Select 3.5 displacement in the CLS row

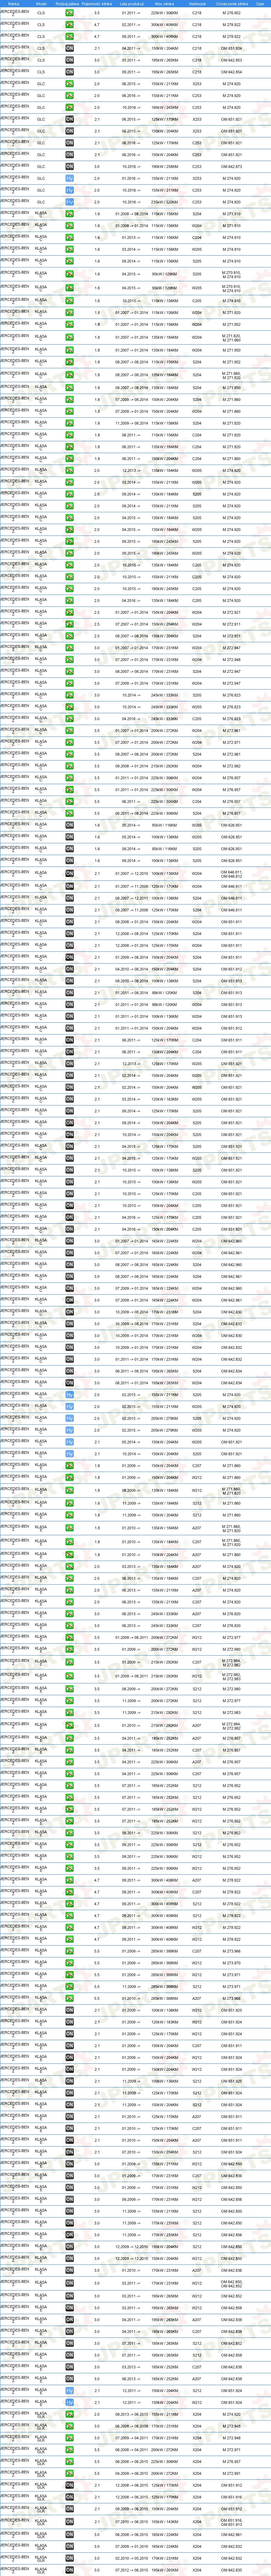[x=97, y=12]
